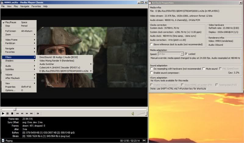The height and width of the screenshot is (143, 244).
Task: Open Navigate entry in the context menu
Action: coord(19,48)
